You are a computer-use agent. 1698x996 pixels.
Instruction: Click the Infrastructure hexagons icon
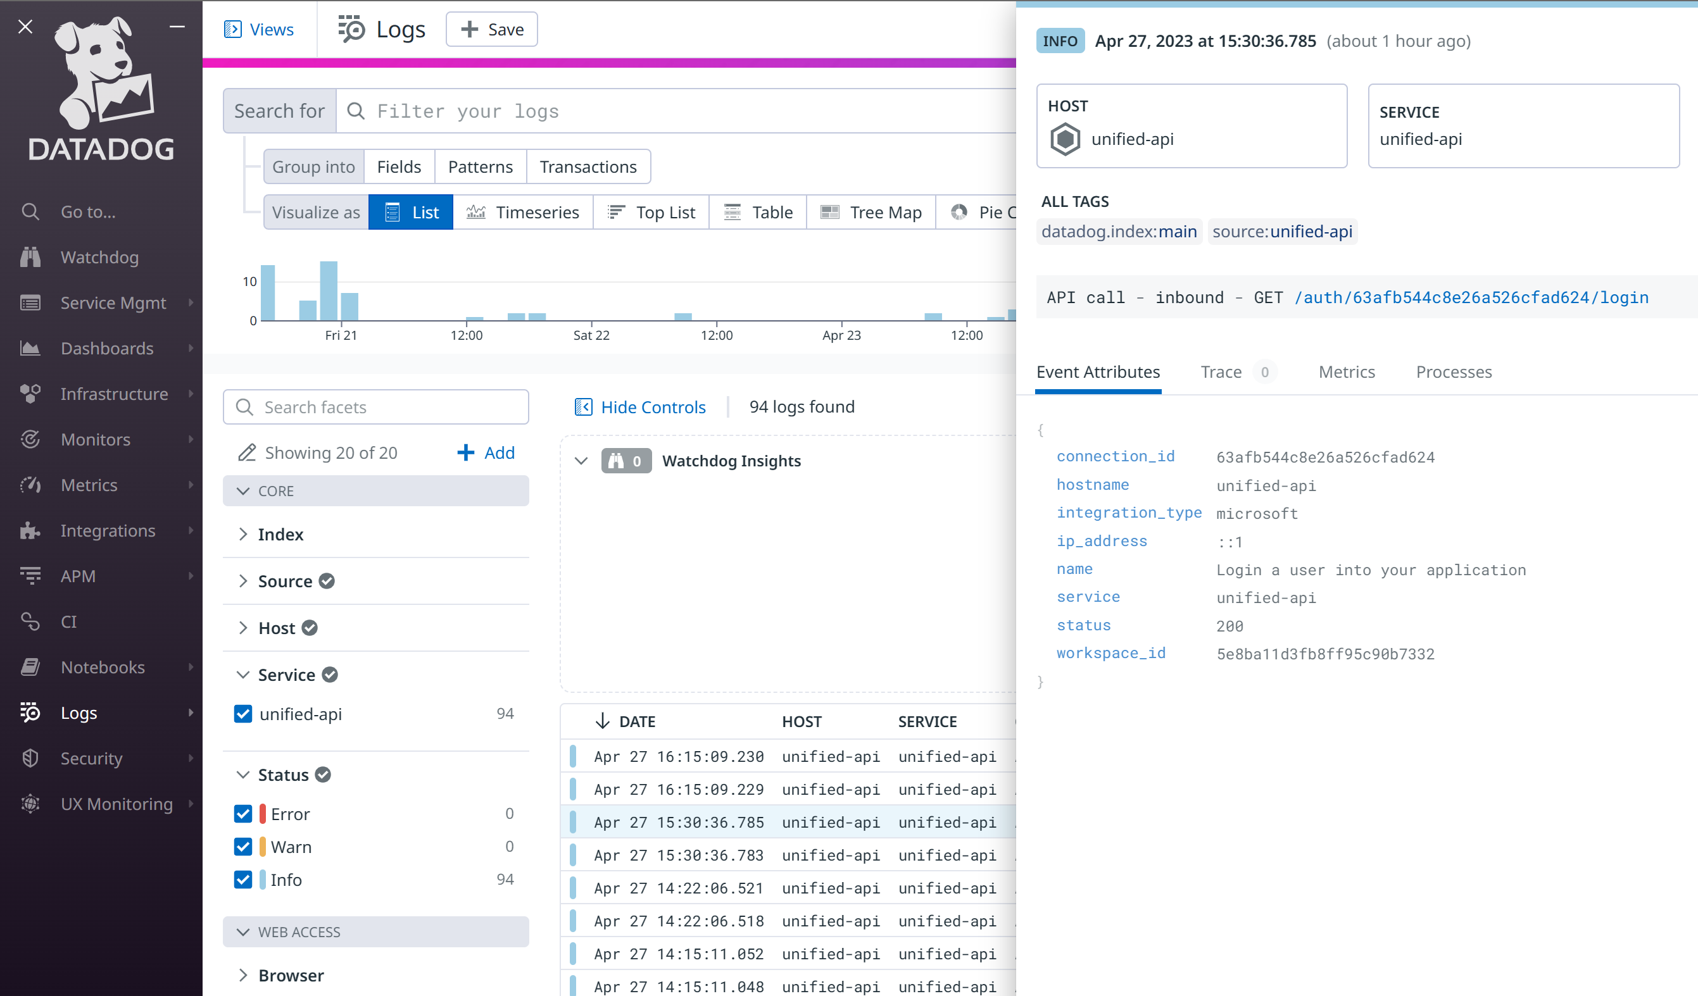(x=30, y=394)
